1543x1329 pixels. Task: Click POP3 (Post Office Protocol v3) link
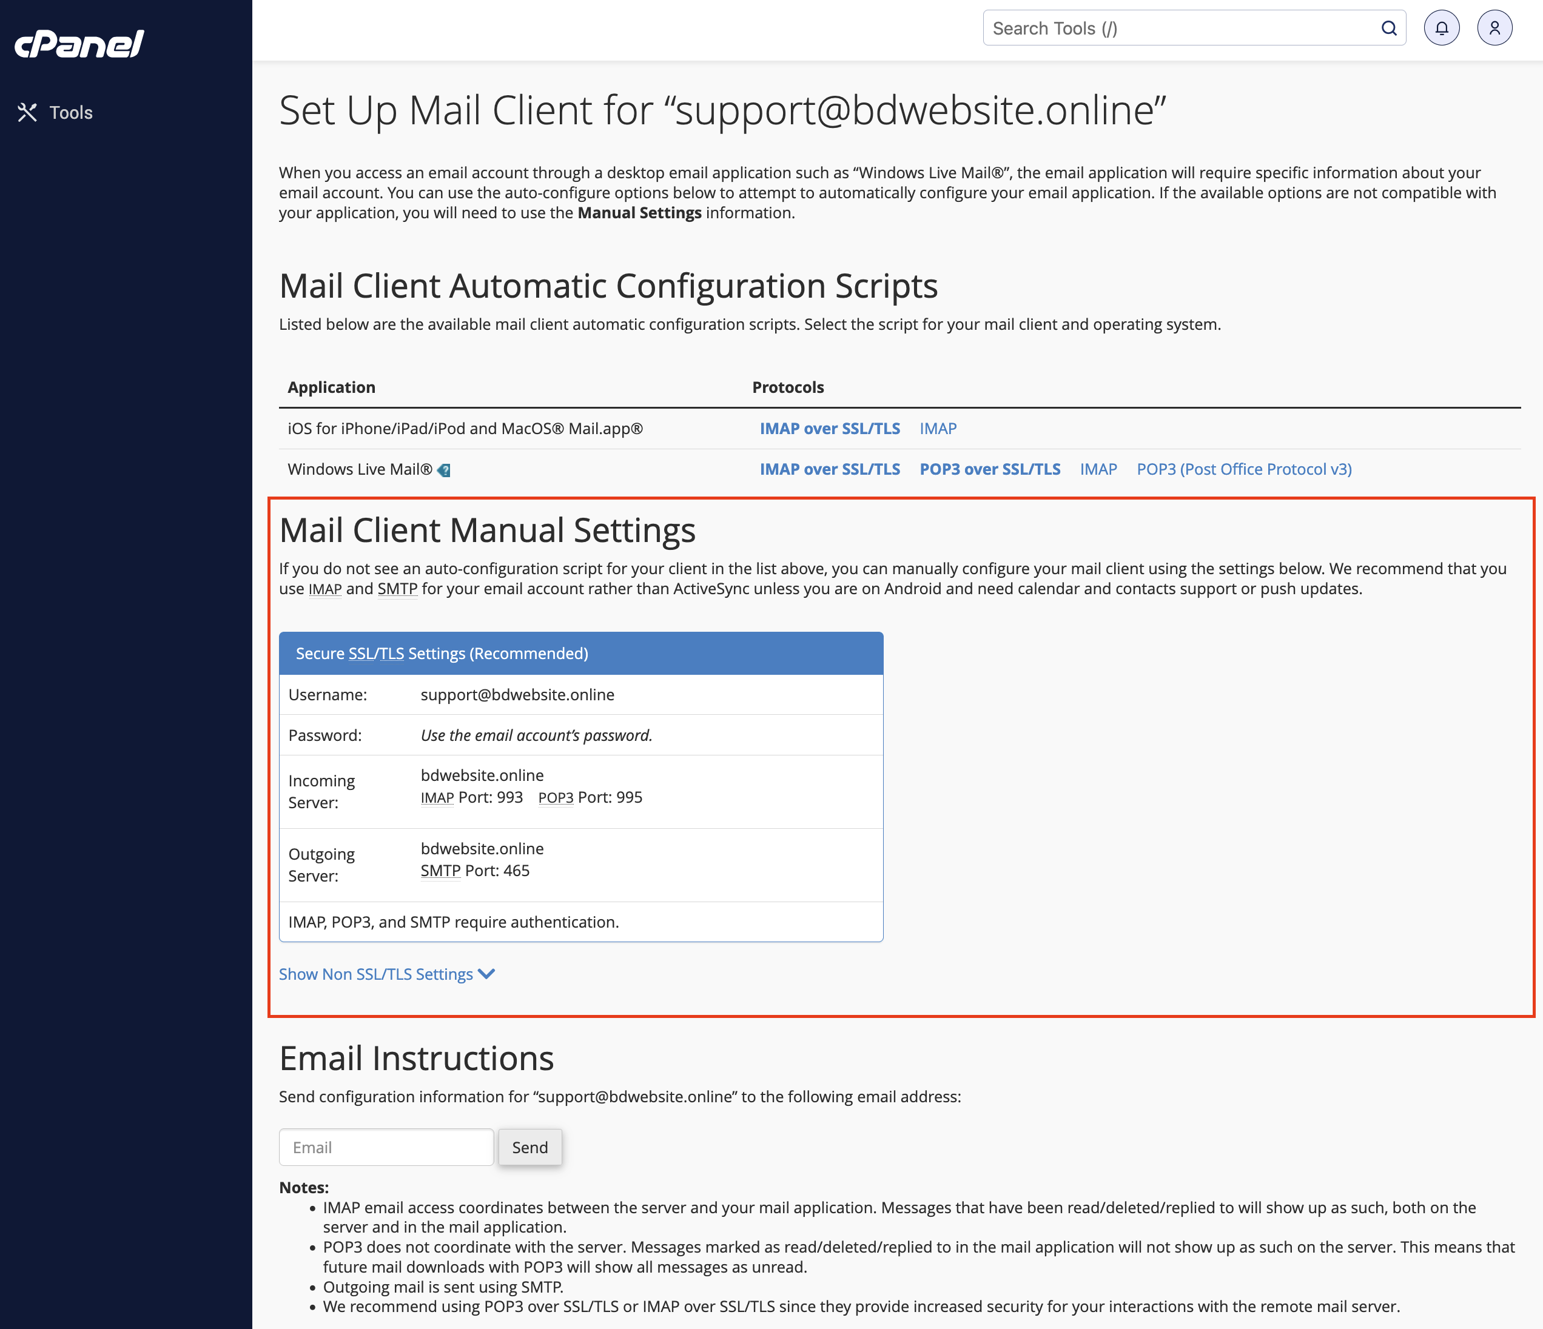point(1243,470)
